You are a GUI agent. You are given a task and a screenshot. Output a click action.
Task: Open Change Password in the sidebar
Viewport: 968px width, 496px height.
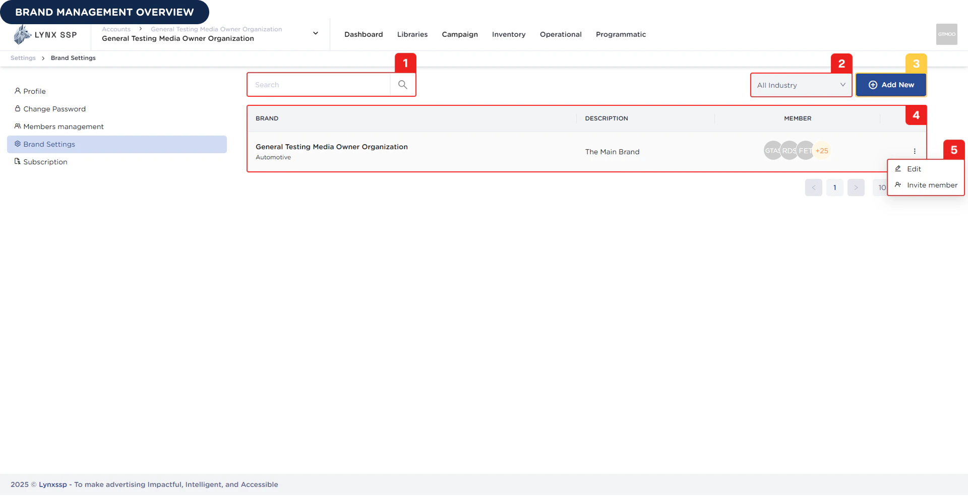[x=117, y=109]
